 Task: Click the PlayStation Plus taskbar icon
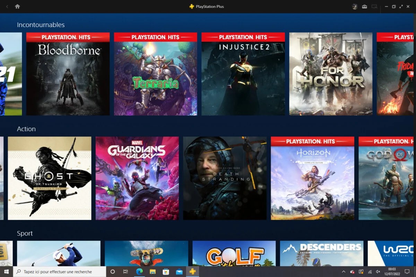[192, 272]
